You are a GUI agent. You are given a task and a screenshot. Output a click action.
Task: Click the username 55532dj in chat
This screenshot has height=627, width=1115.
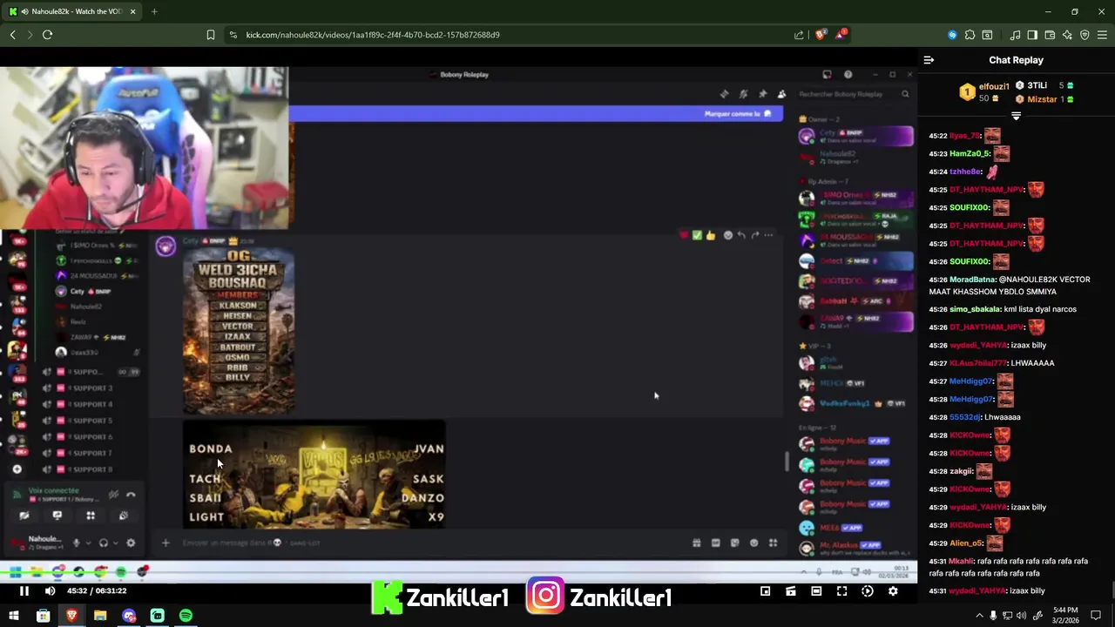tap(964, 417)
